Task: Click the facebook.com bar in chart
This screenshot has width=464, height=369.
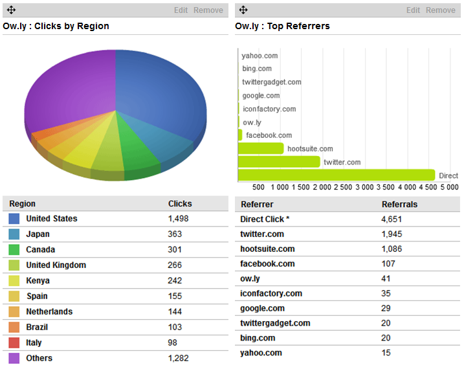Action: 240,135
